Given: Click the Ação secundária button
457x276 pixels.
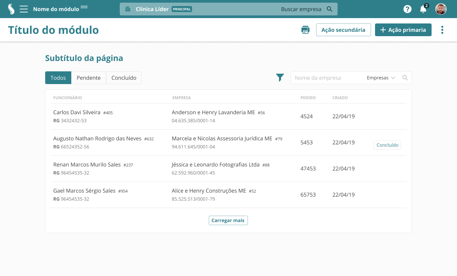Looking at the screenshot, I should pos(343,30).
